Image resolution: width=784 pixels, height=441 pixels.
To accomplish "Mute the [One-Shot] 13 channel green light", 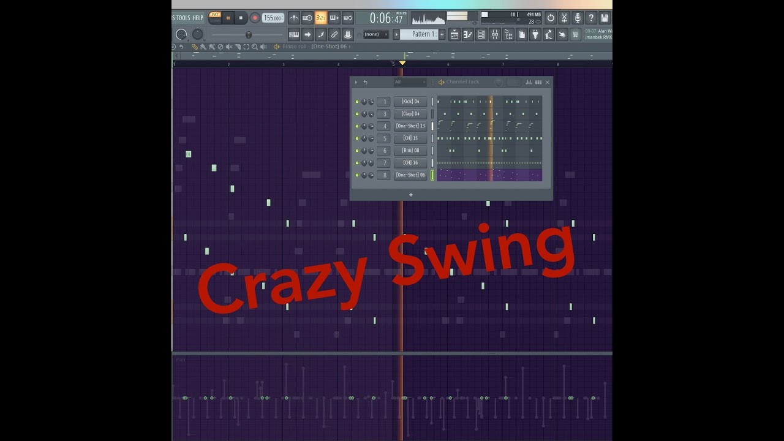I will pos(357,126).
